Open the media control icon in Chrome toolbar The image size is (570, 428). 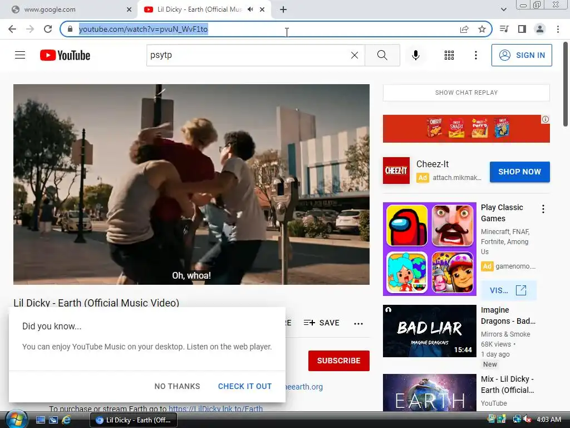point(504,29)
